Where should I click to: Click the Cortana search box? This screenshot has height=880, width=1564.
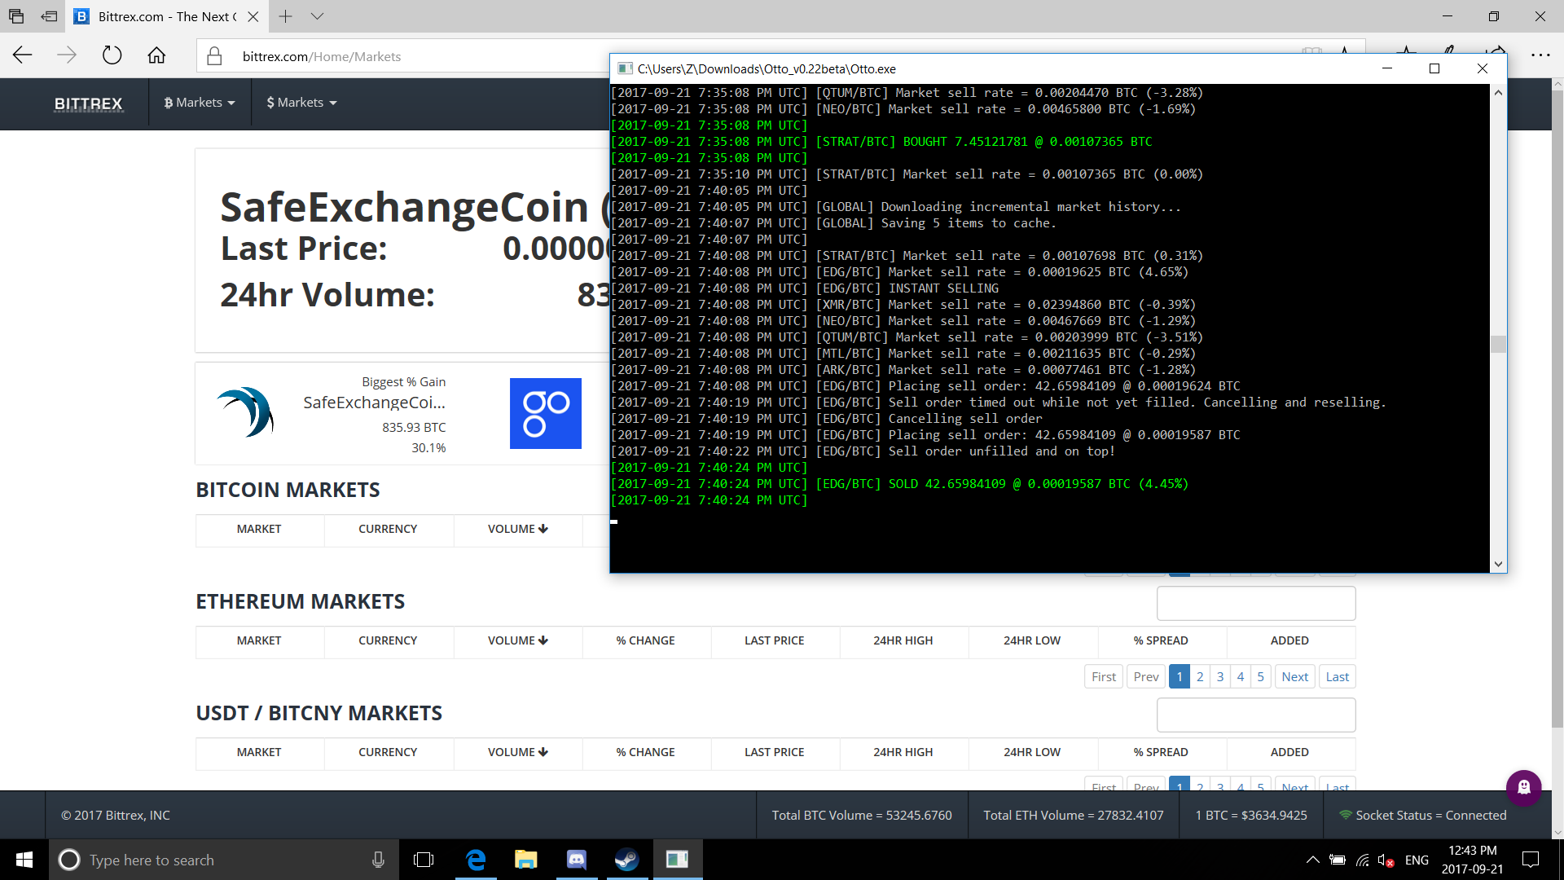coord(224,860)
